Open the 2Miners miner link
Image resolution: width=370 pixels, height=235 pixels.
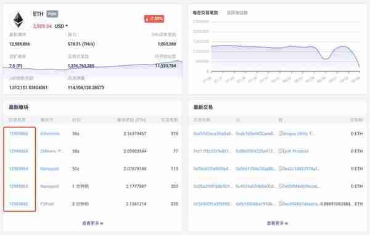[52, 151]
